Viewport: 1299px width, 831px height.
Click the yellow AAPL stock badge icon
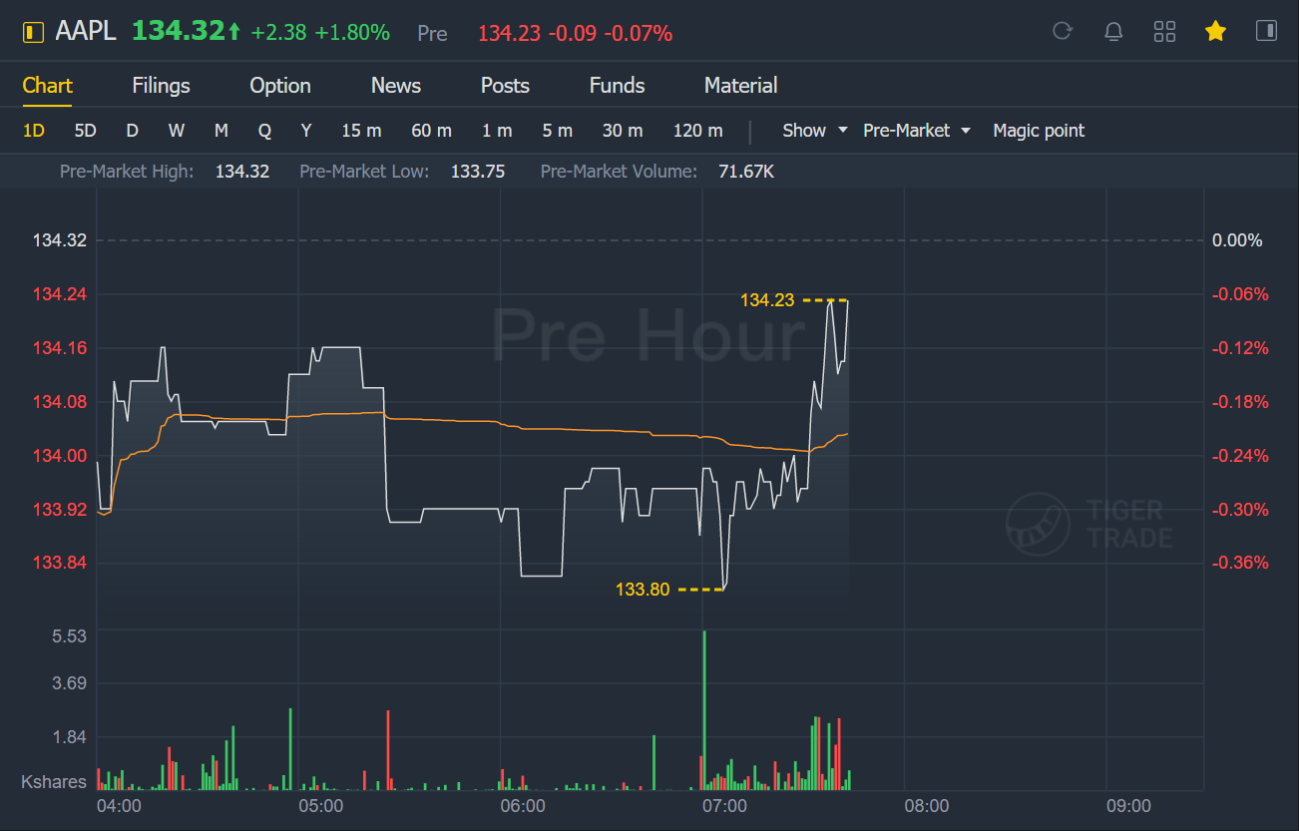pyautogui.click(x=34, y=32)
